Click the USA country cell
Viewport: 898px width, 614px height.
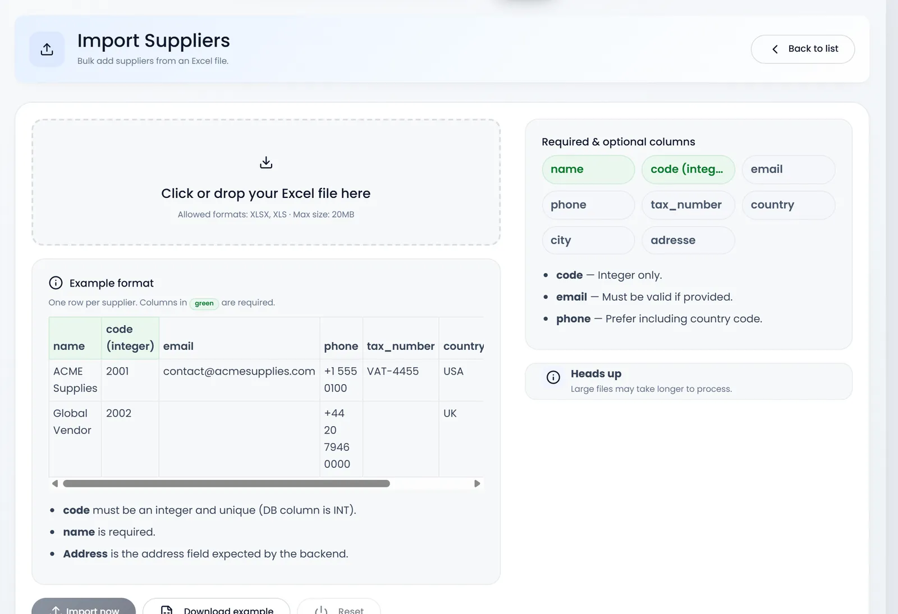coord(461,380)
